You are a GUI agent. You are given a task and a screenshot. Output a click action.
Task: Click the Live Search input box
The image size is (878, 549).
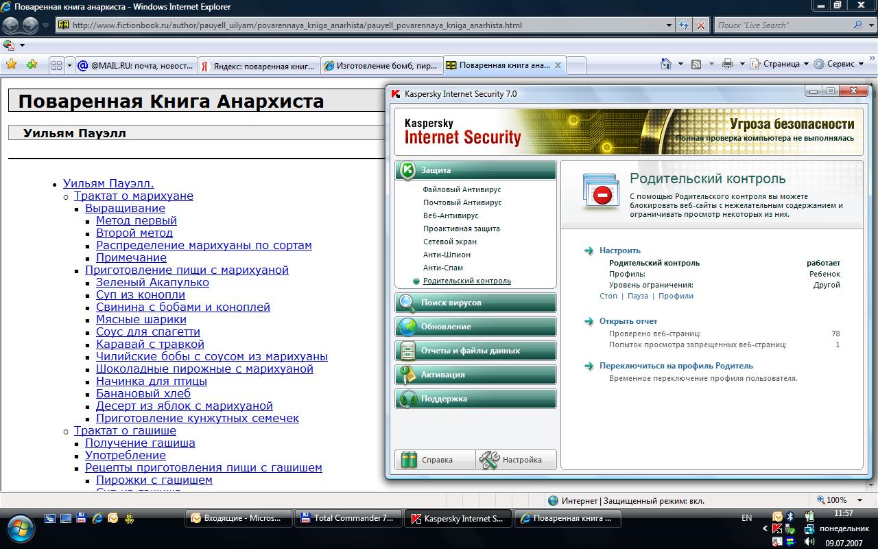click(783, 25)
